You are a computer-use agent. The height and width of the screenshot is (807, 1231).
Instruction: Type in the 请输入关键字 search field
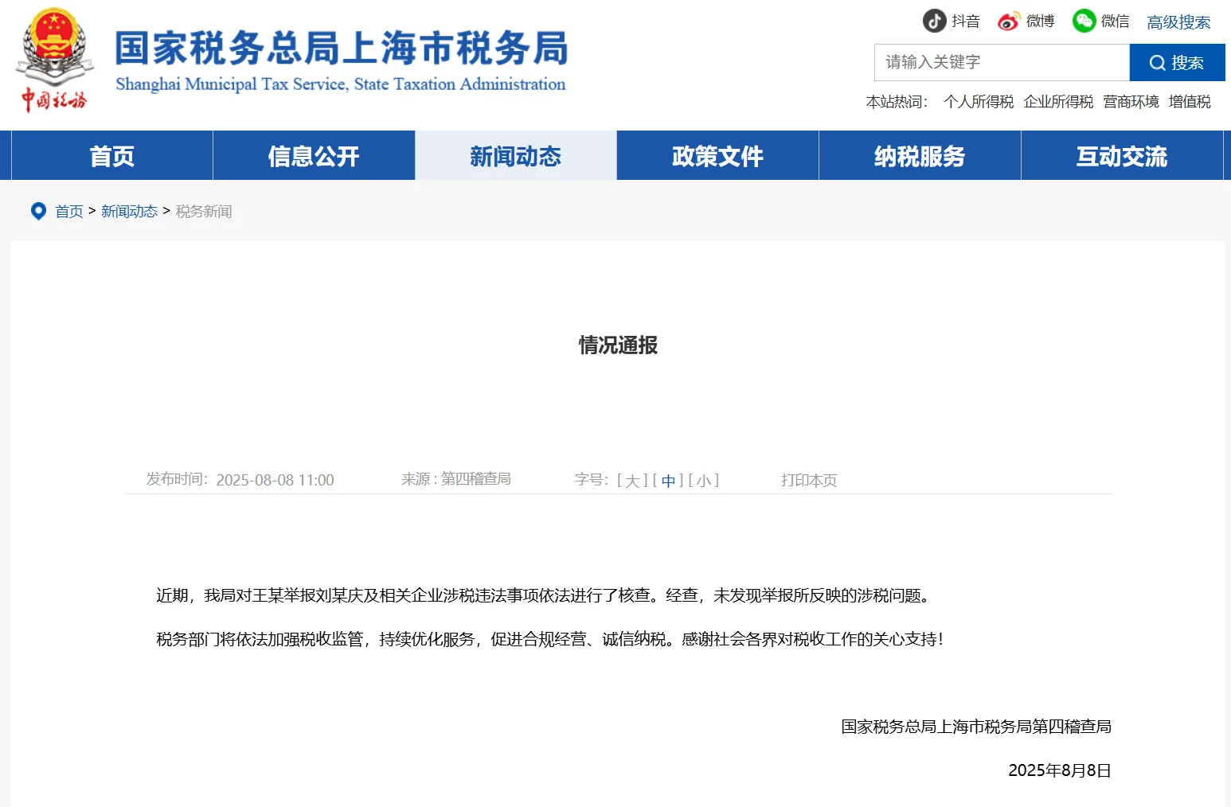point(1001,62)
